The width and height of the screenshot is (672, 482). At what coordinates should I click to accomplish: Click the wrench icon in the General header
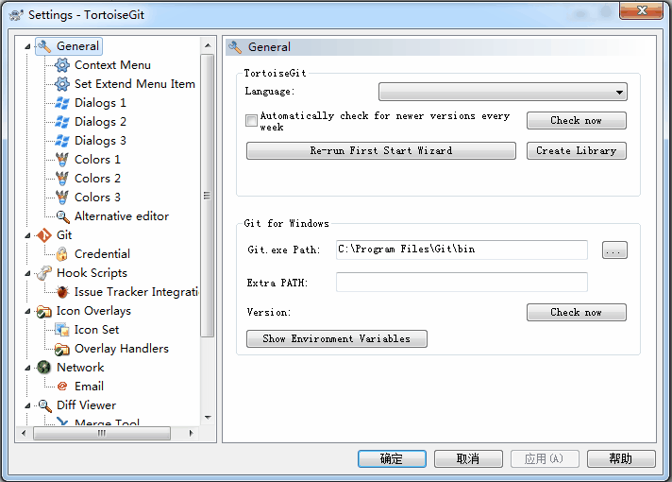[235, 47]
